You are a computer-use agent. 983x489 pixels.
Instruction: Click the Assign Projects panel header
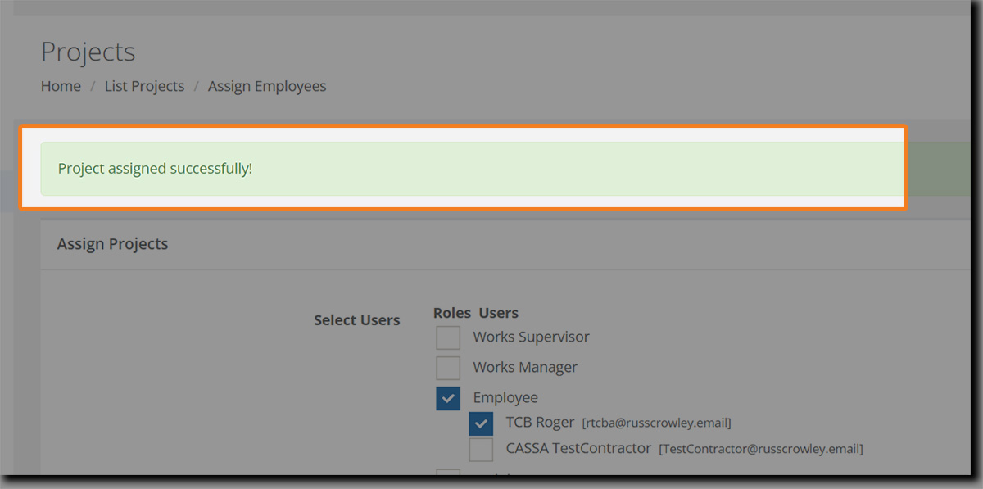pyautogui.click(x=112, y=244)
